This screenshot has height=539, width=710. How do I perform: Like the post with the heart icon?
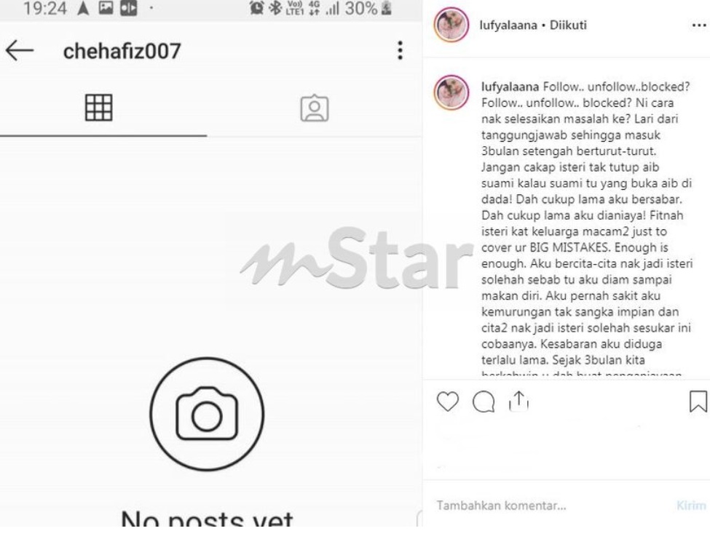[x=448, y=401]
